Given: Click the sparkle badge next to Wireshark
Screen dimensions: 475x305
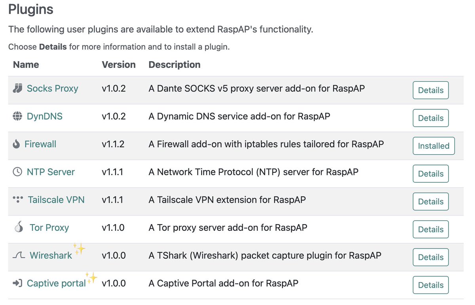Looking at the screenshot, I should (79, 249).
